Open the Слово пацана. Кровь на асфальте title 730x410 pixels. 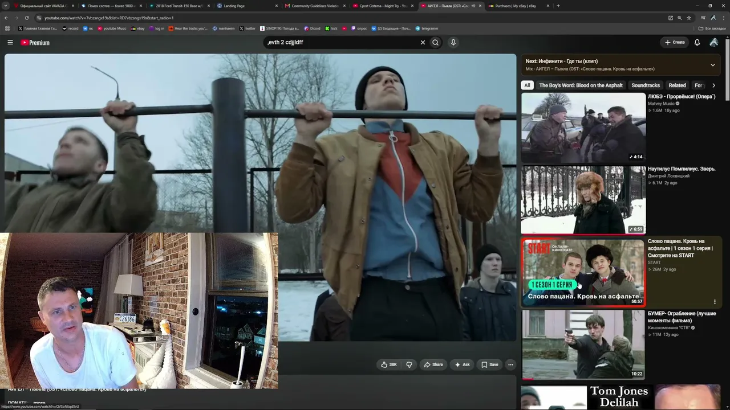681,248
